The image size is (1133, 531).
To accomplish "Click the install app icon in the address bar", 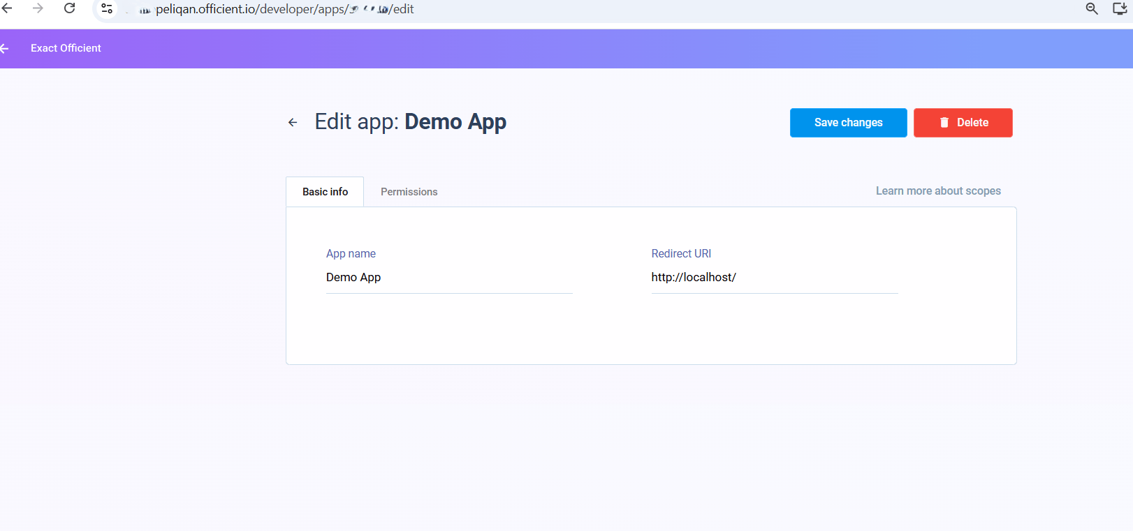I will (1120, 8).
